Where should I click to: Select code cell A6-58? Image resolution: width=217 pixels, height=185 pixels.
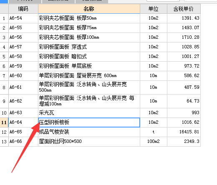coord(23,57)
